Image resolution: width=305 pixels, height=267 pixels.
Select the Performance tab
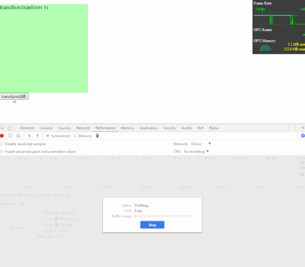[105, 128]
